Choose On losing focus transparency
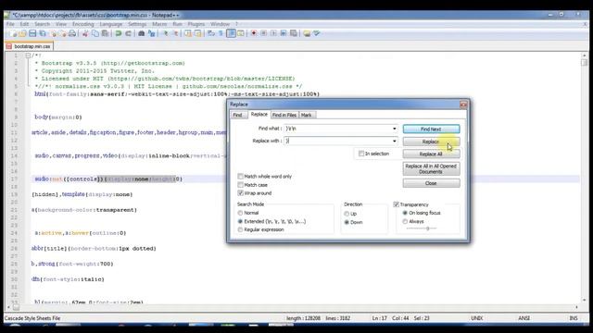This screenshot has height=333, width=593. pyautogui.click(x=405, y=213)
